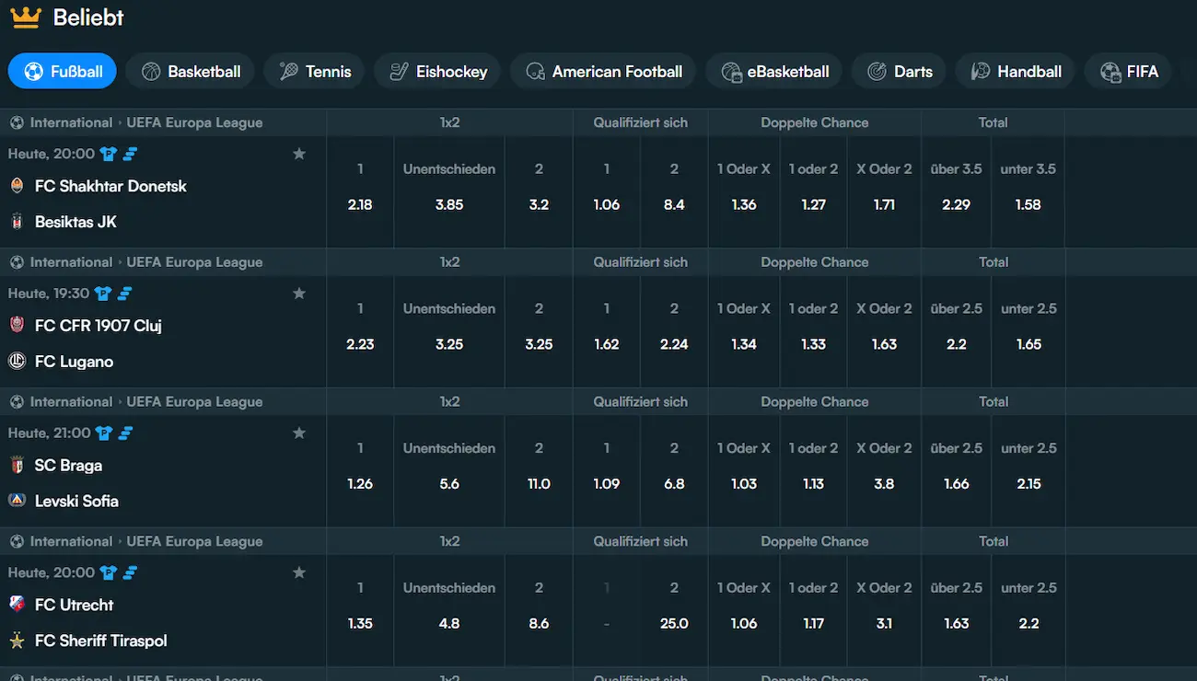Screen dimensions: 1197x681
Task: Choose Levski Sofia to qualify at 6.8
Action: (x=674, y=471)
